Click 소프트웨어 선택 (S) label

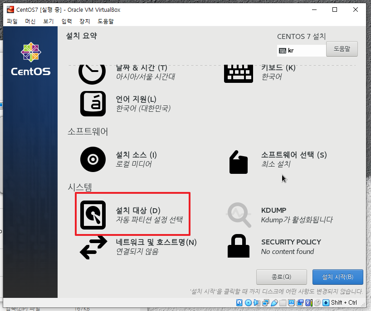pyautogui.click(x=294, y=155)
